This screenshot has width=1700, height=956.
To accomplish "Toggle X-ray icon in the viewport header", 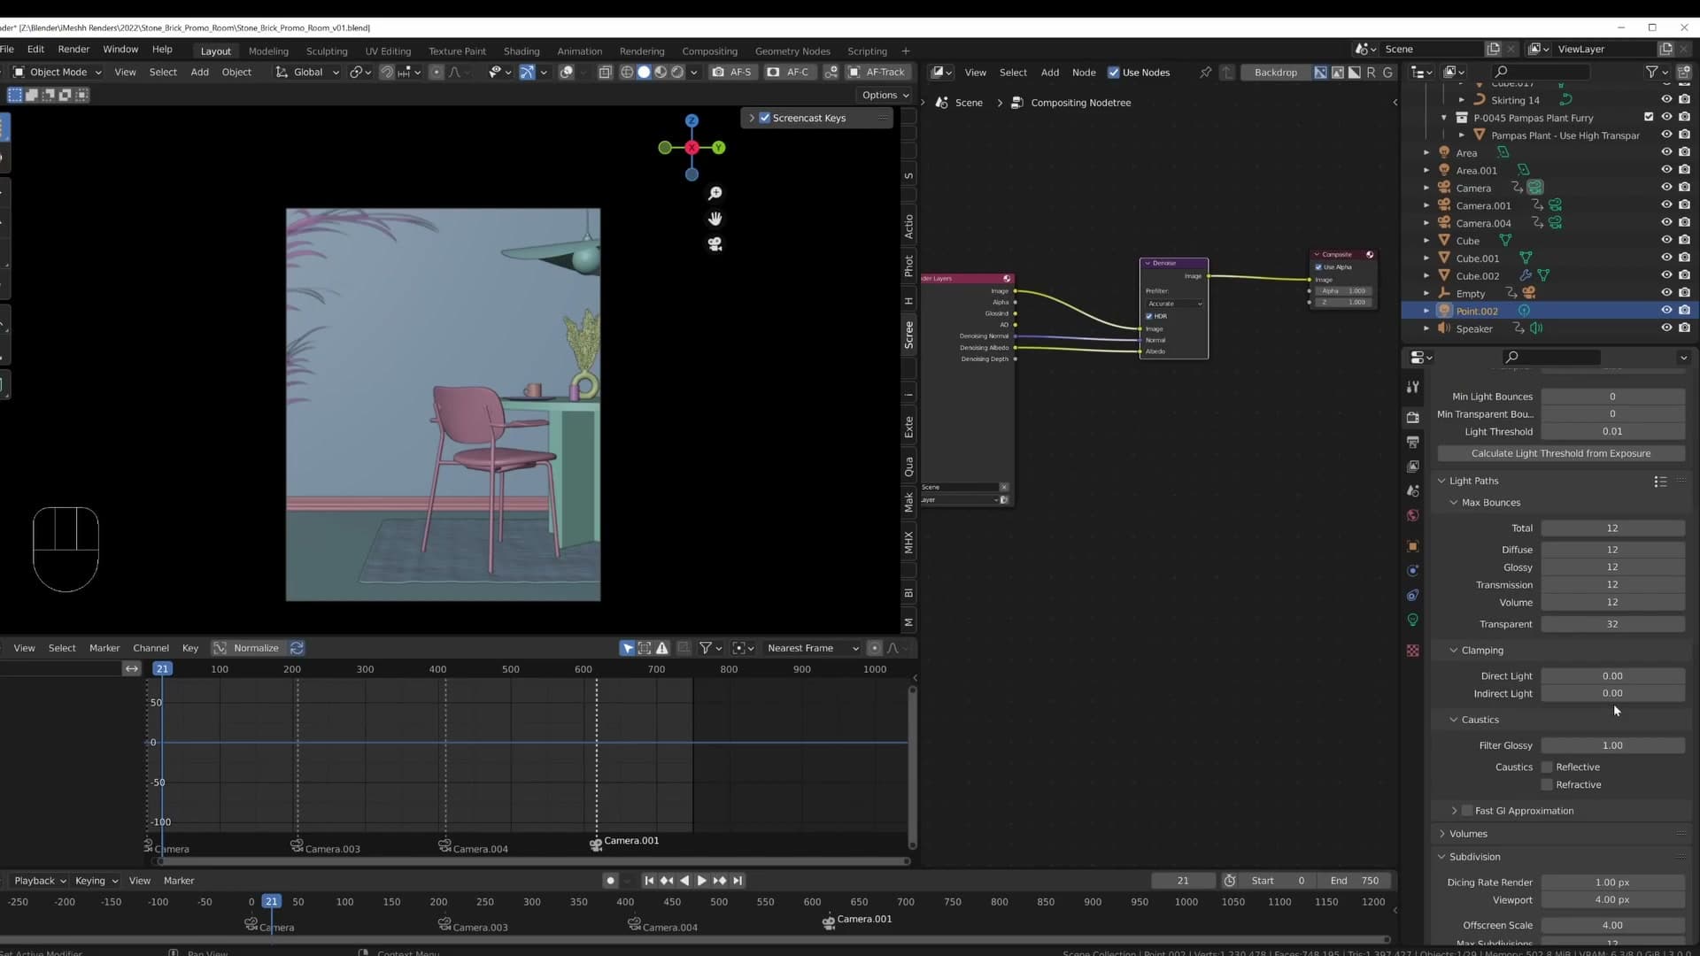I will [606, 72].
